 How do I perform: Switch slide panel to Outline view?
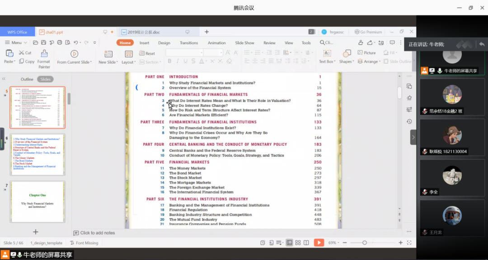click(27, 79)
